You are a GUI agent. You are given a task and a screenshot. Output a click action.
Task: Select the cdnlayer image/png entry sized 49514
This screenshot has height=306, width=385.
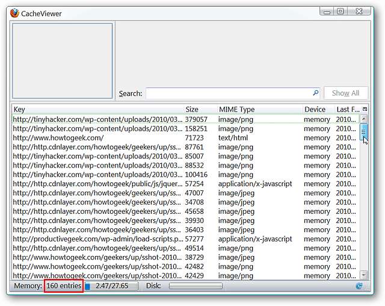coord(186,248)
